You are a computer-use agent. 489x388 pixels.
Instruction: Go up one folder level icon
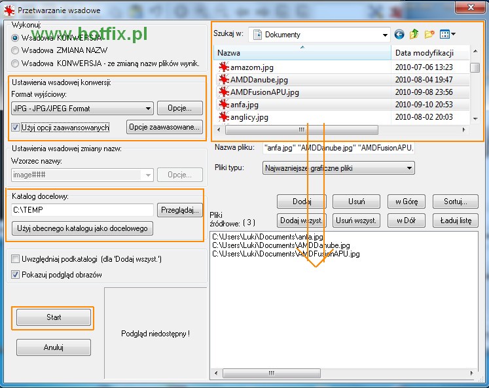[414, 35]
